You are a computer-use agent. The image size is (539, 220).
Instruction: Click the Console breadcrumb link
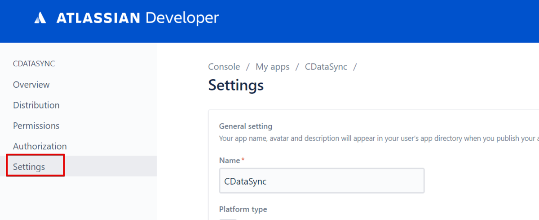coord(224,67)
